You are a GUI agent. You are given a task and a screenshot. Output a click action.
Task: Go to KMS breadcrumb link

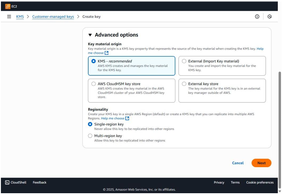point(20,16)
